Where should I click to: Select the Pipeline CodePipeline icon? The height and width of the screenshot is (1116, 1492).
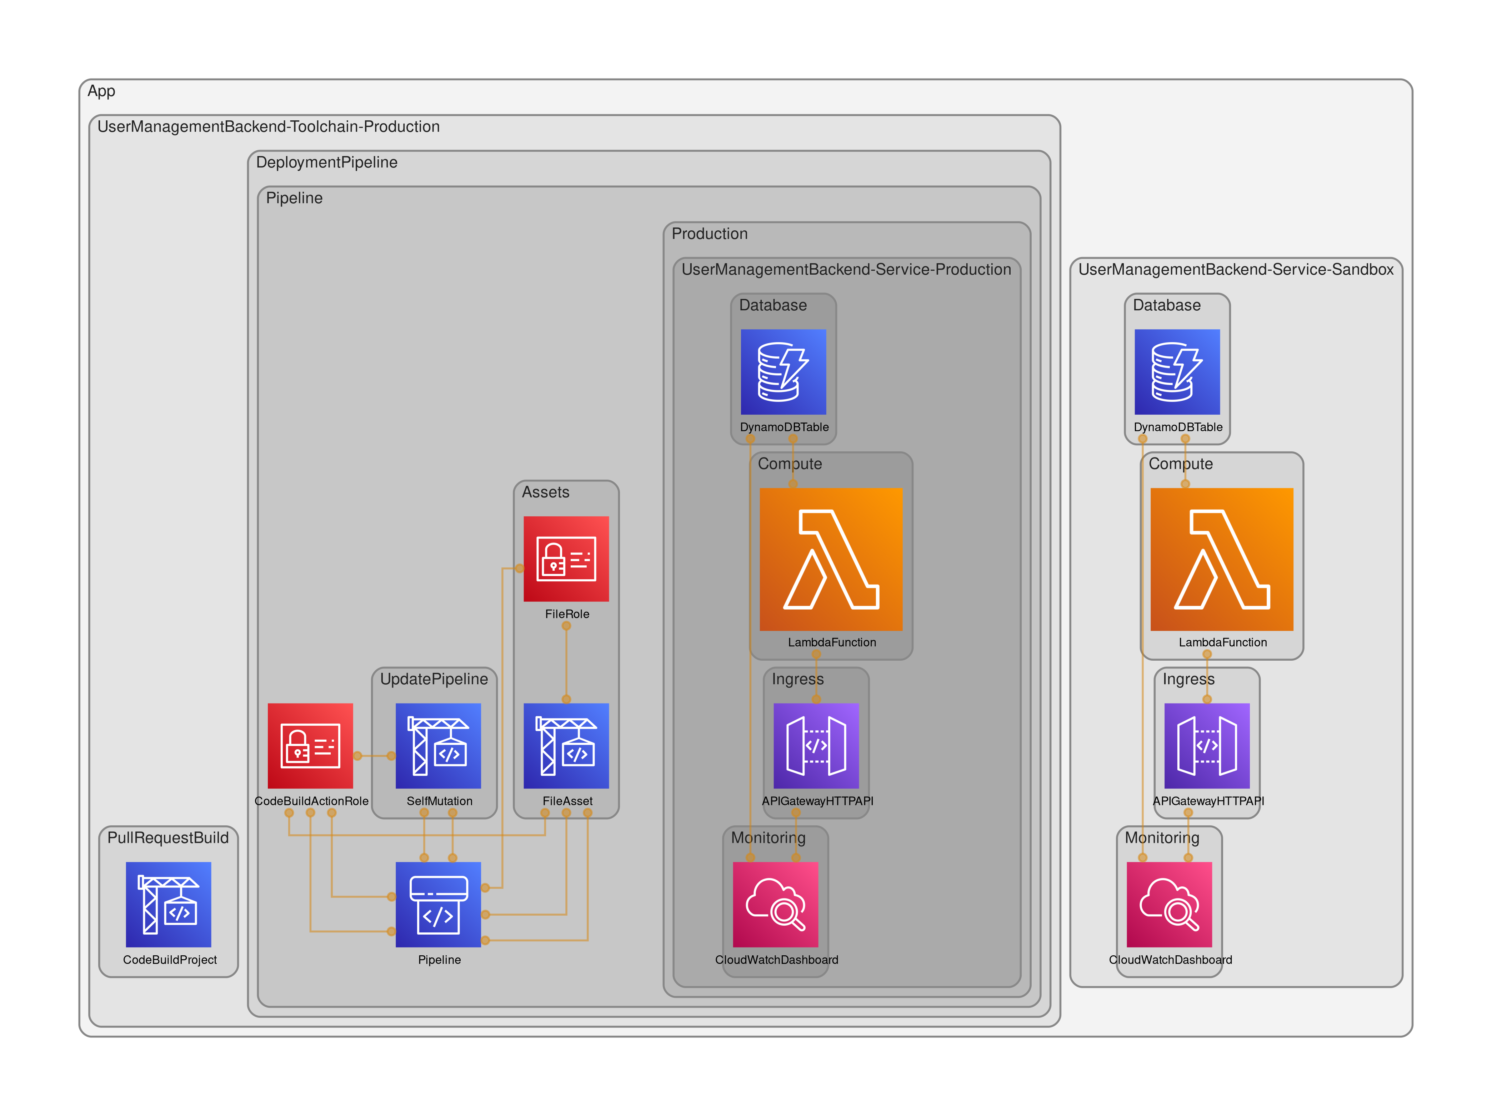click(x=438, y=904)
